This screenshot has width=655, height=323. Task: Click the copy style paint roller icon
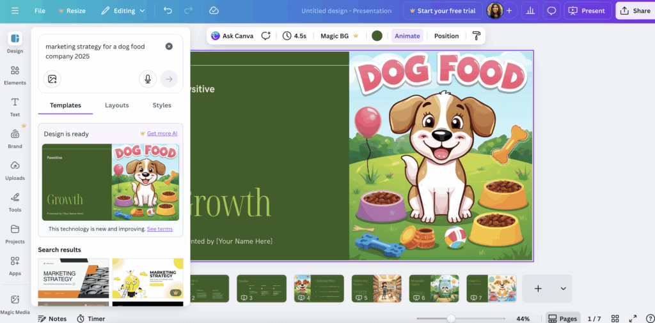click(x=476, y=36)
